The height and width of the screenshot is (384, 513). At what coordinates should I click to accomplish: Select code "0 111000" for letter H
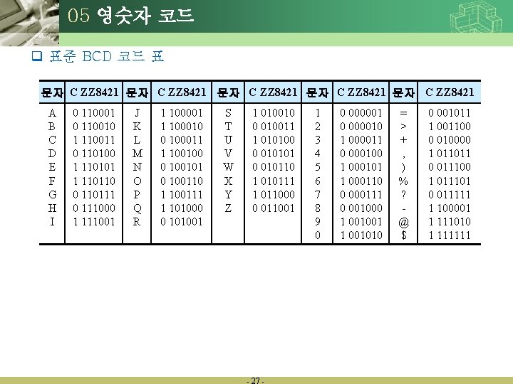[x=94, y=208]
